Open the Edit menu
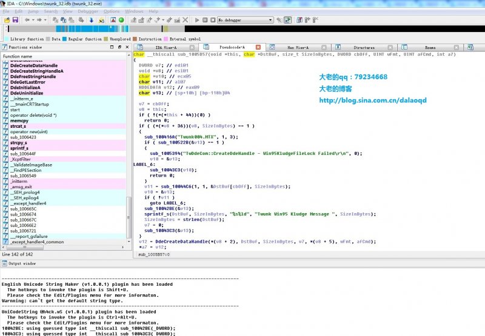The height and width of the screenshot is (336, 485). [19, 12]
